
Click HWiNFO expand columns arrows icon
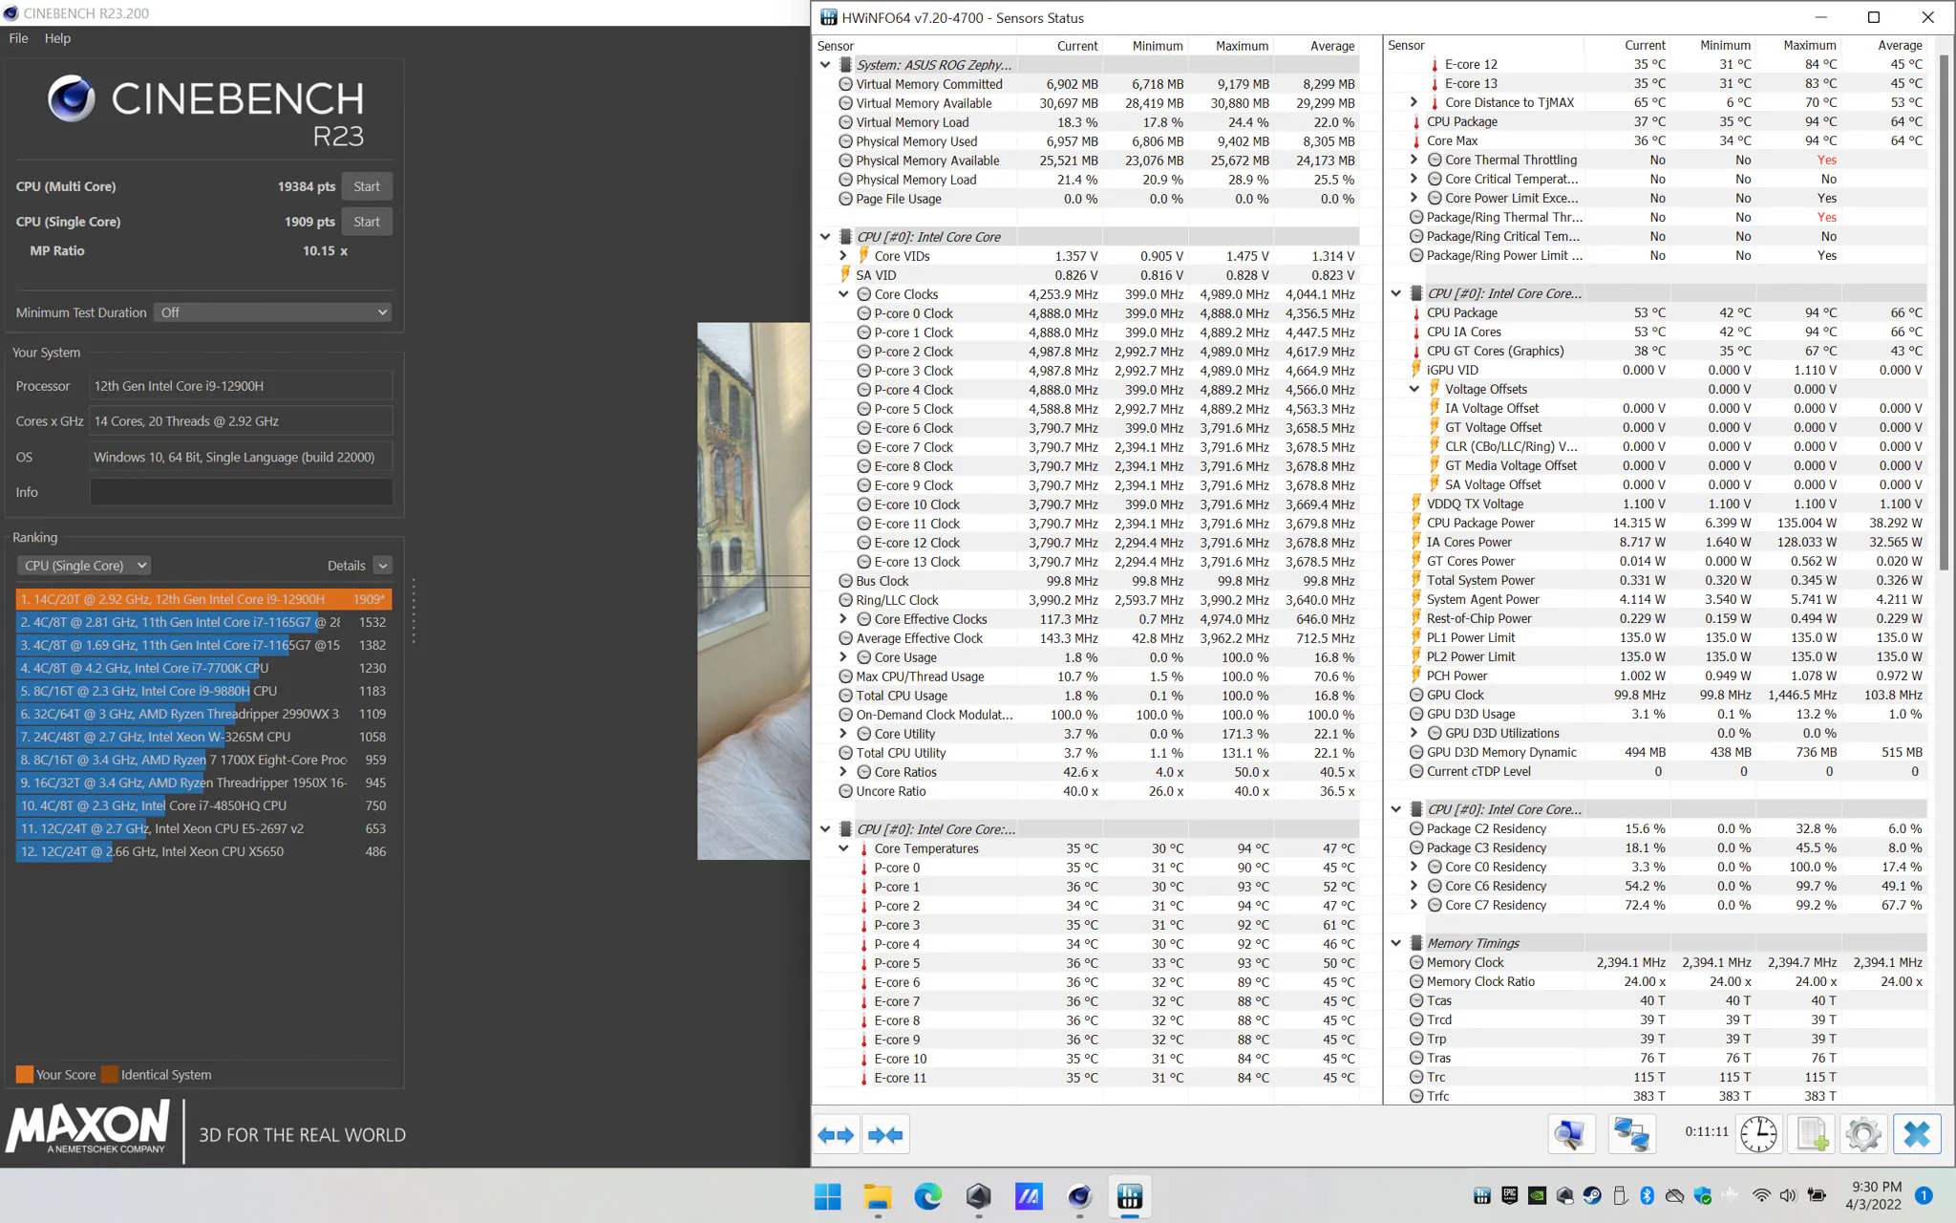click(836, 1135)
